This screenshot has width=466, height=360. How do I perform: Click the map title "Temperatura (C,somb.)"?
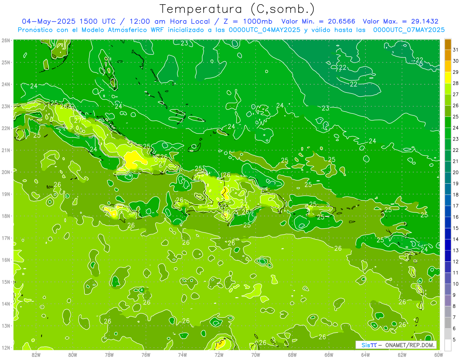[x=237, y=9]
